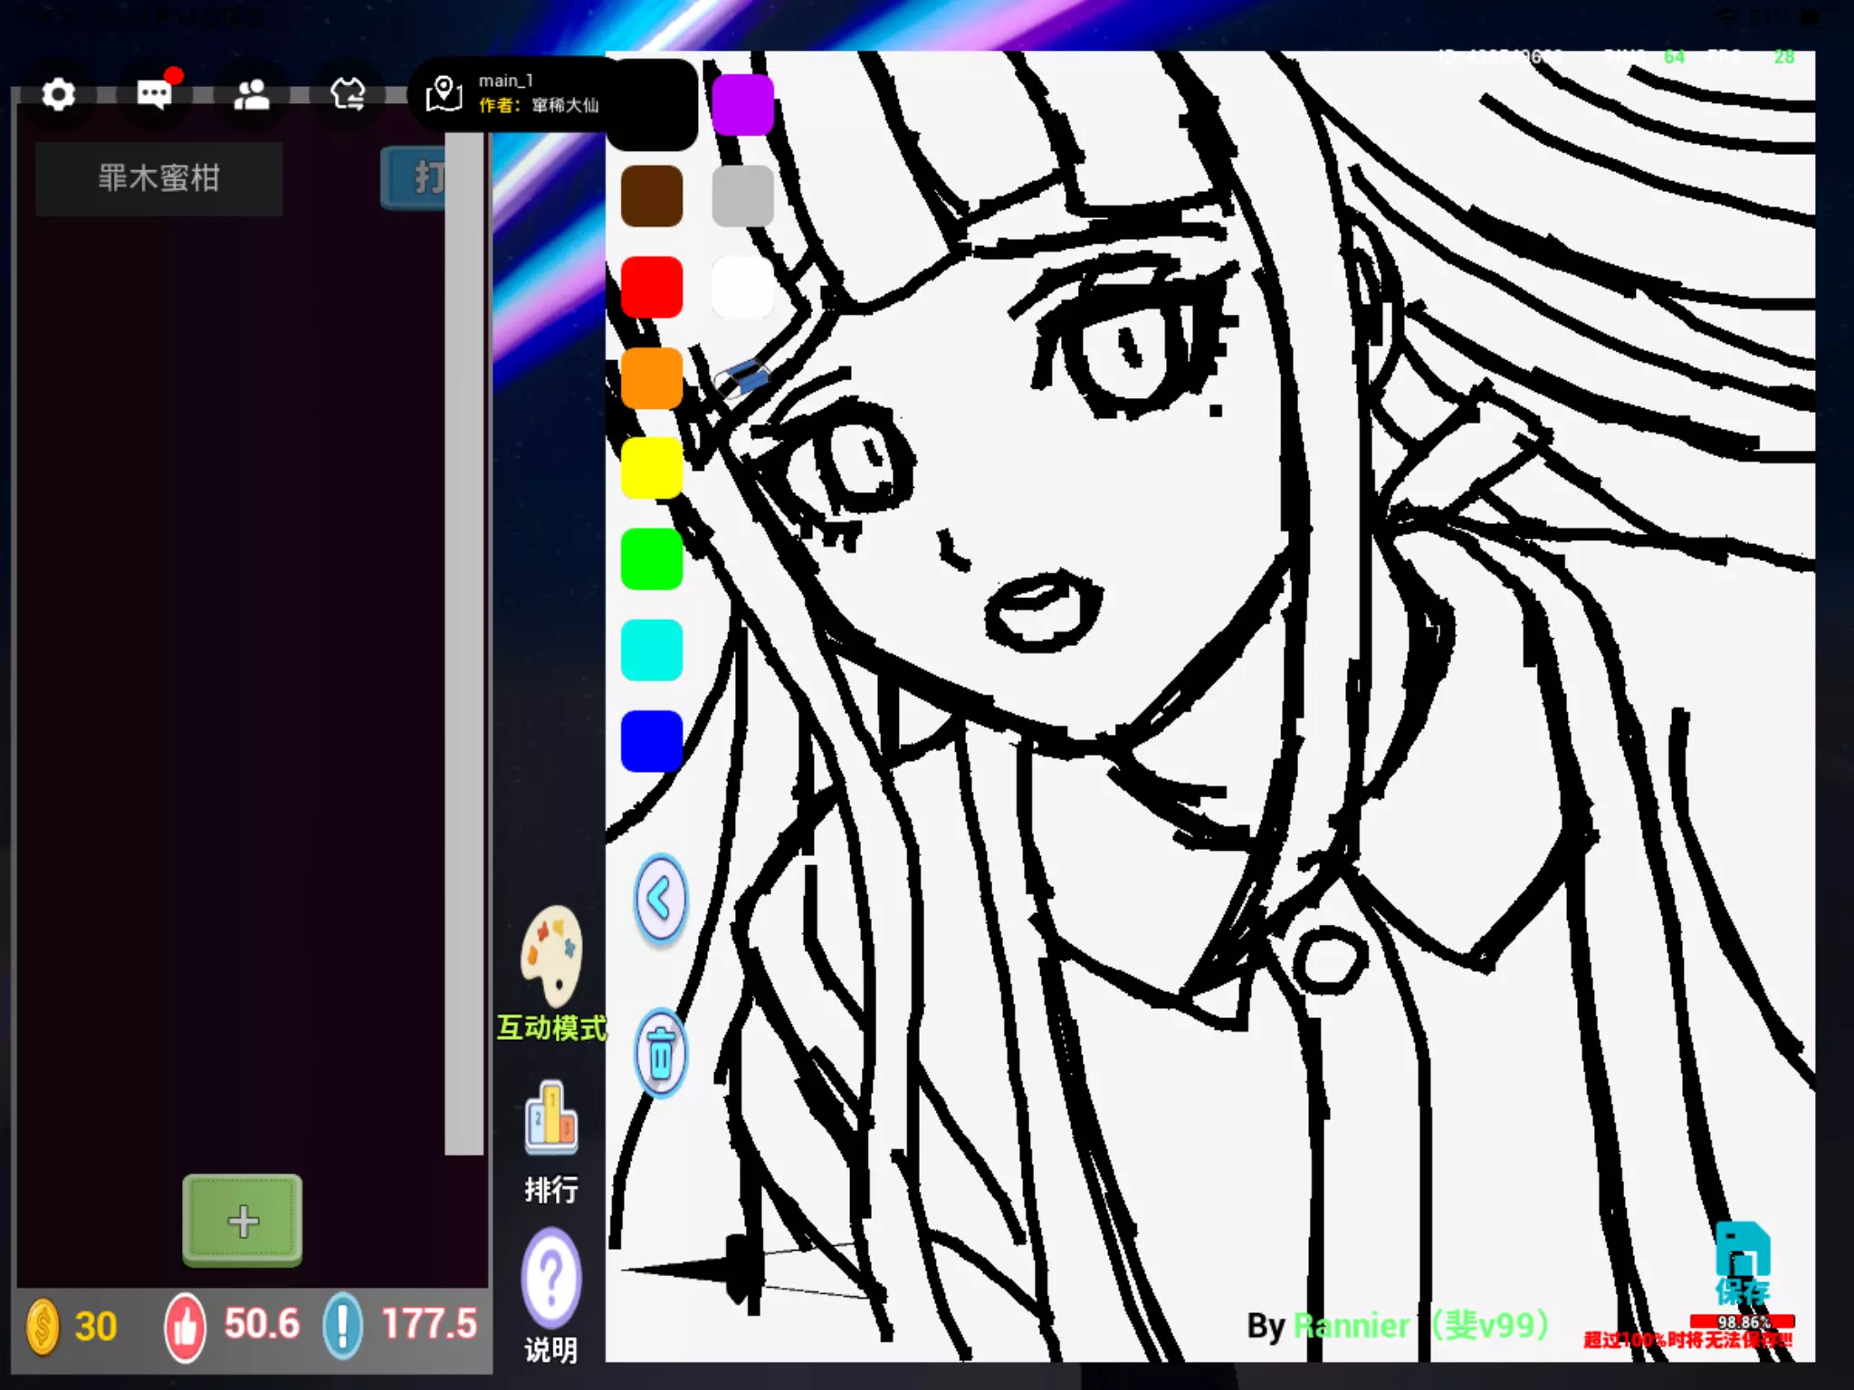Choose the cyan color swatch
1854x1390 pixels.
coord(652,650)
